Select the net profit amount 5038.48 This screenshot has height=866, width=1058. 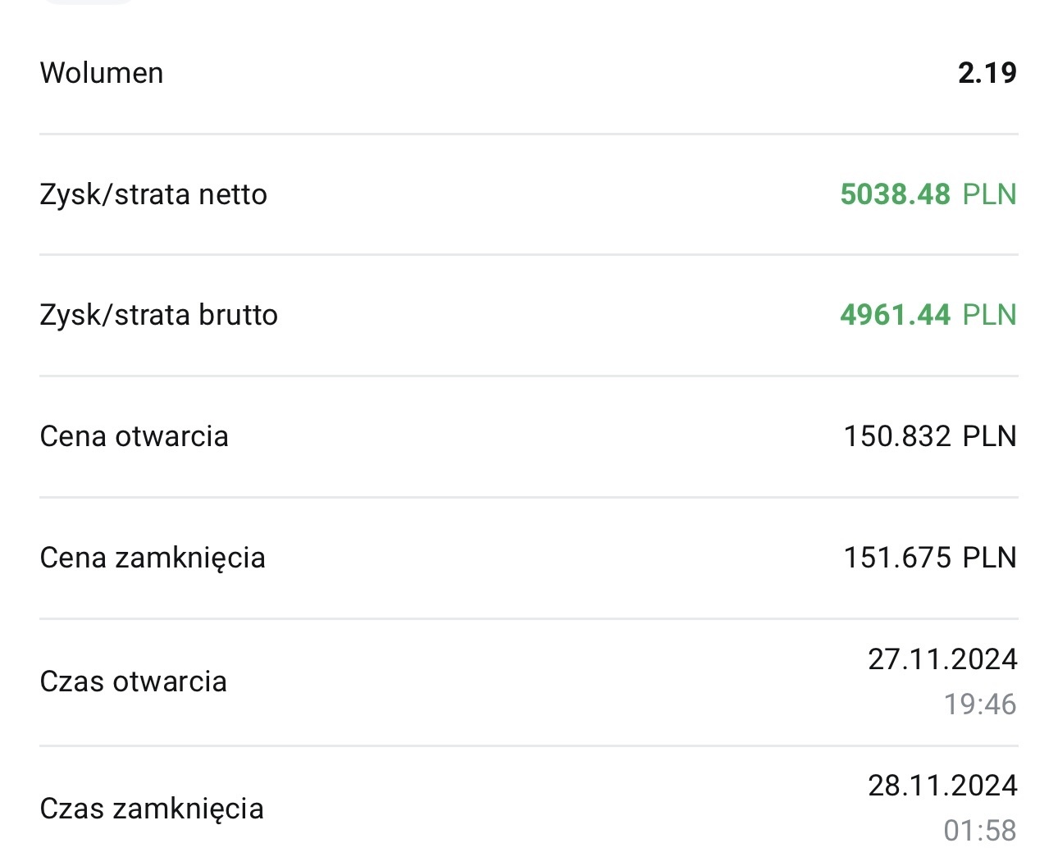point(895,194)
